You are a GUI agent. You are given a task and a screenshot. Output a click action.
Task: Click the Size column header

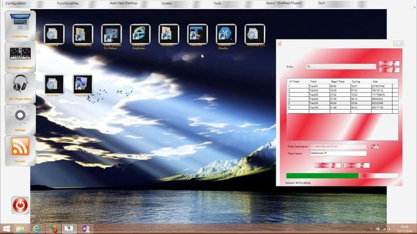pos(382,81)
